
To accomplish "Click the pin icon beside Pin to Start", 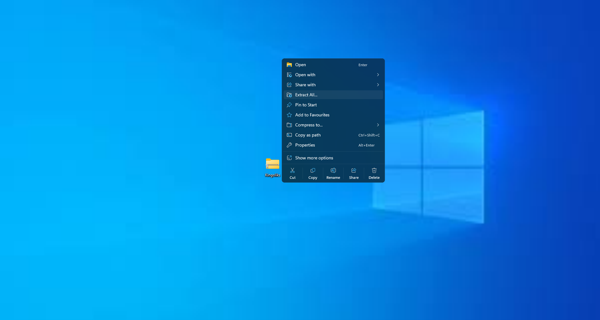I will pos(289,105).
